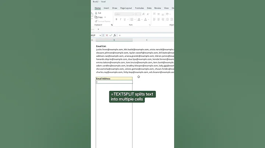
Task: Apply the Font Color button
Action: (x=145, y=19)
